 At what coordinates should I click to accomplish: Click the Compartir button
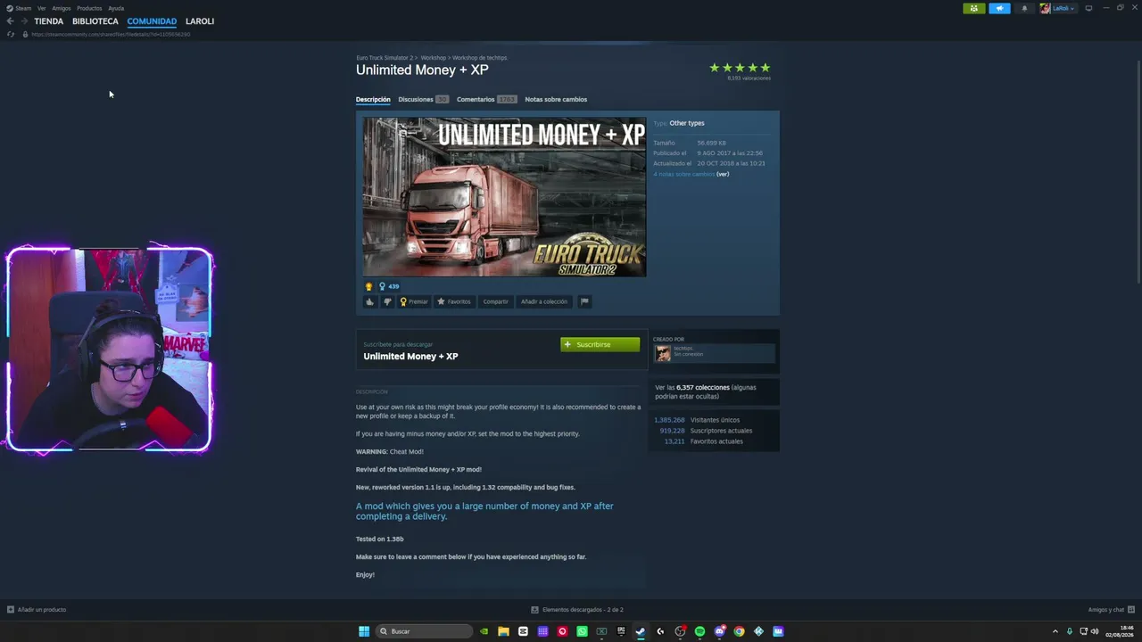495,301
